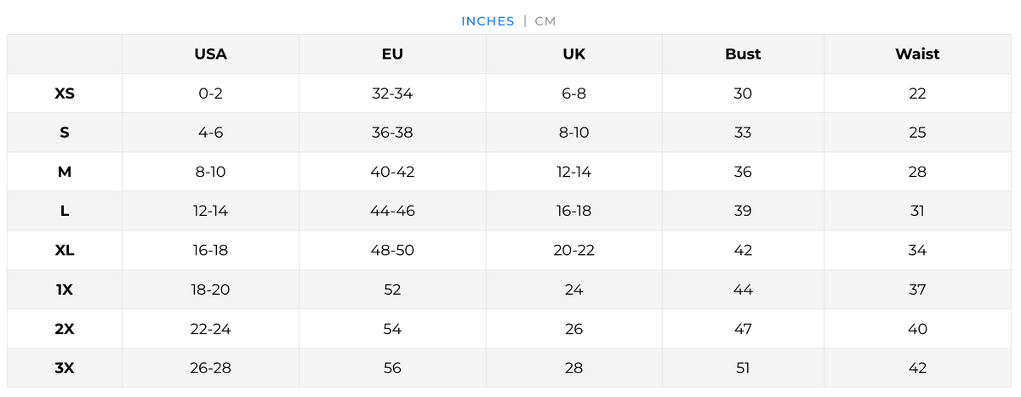Click UK size 20-22 cell
Image resolution: width=1021 pixels, height=397 pixels.
point(573,251)
